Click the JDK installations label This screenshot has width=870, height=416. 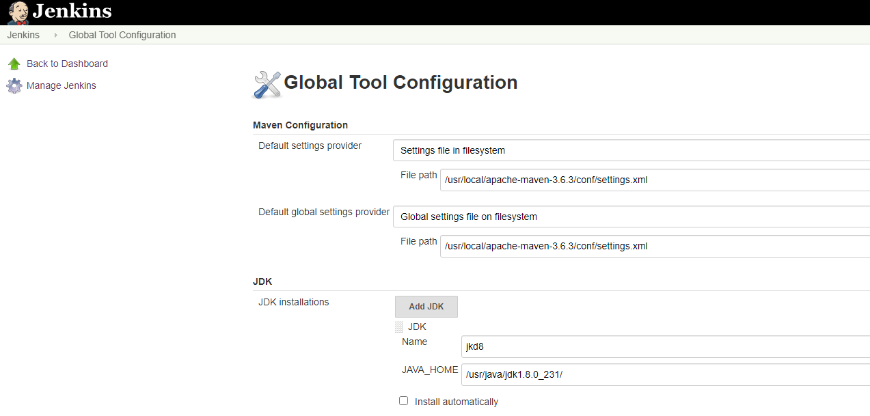click(293, 302)
